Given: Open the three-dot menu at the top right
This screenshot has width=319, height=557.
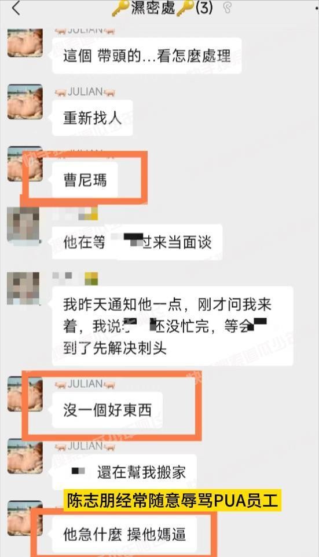Looking at the screenshot, I should point(316,8).
